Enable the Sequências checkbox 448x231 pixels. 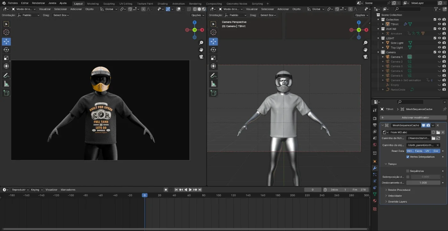pos(408,171)
